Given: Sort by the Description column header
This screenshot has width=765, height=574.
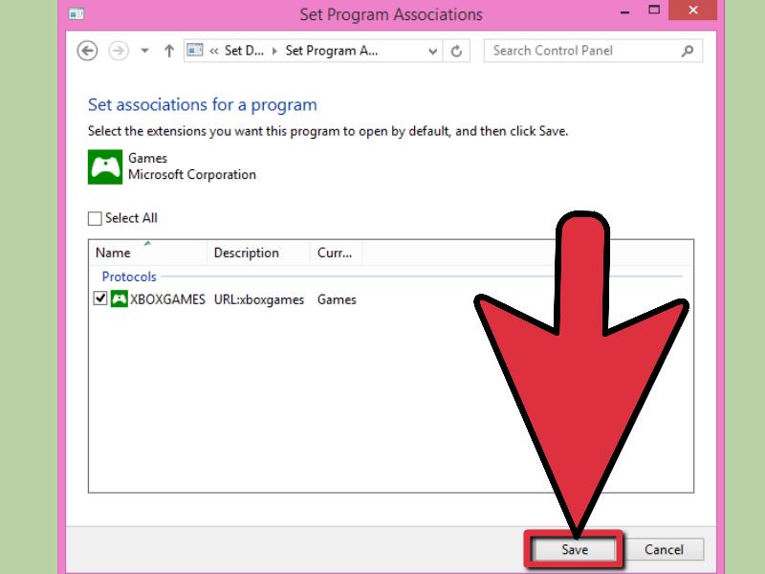Looking at the screenshot, I should point(258,253).
